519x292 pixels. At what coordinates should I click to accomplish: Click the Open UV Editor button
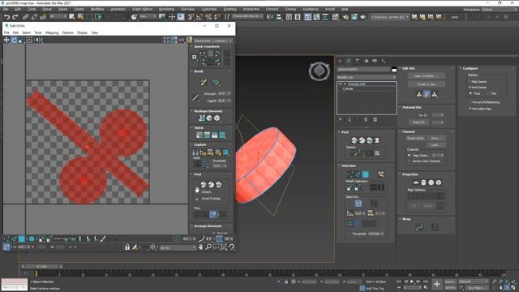pos(426,76)
